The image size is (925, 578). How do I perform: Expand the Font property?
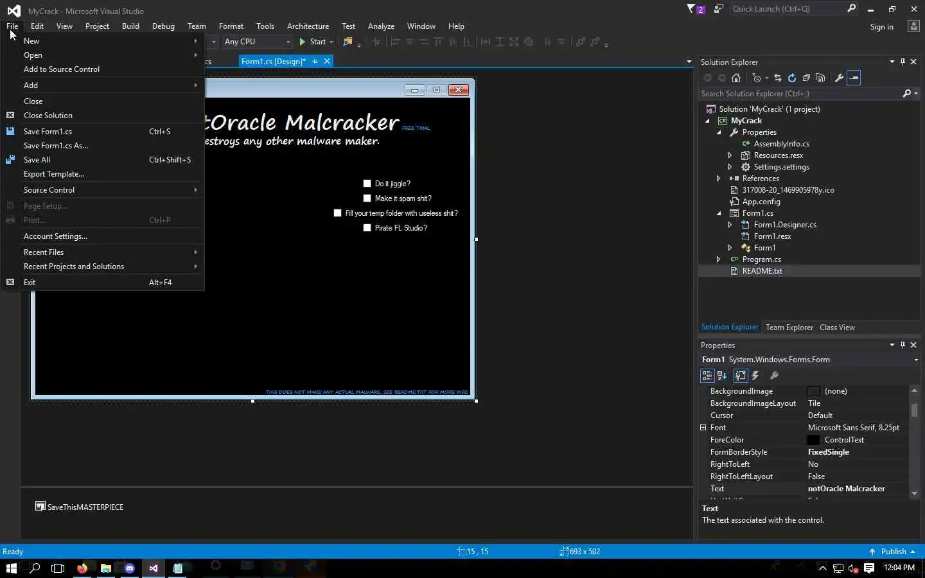click(703, 428)
